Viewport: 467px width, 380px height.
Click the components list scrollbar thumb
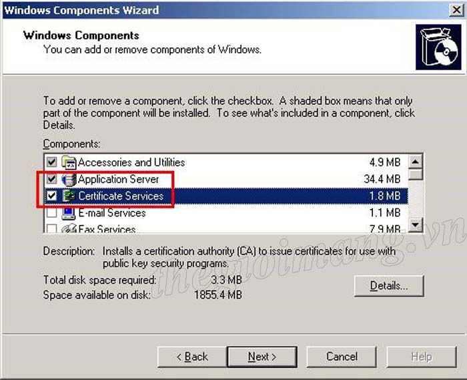pos(416,174)
